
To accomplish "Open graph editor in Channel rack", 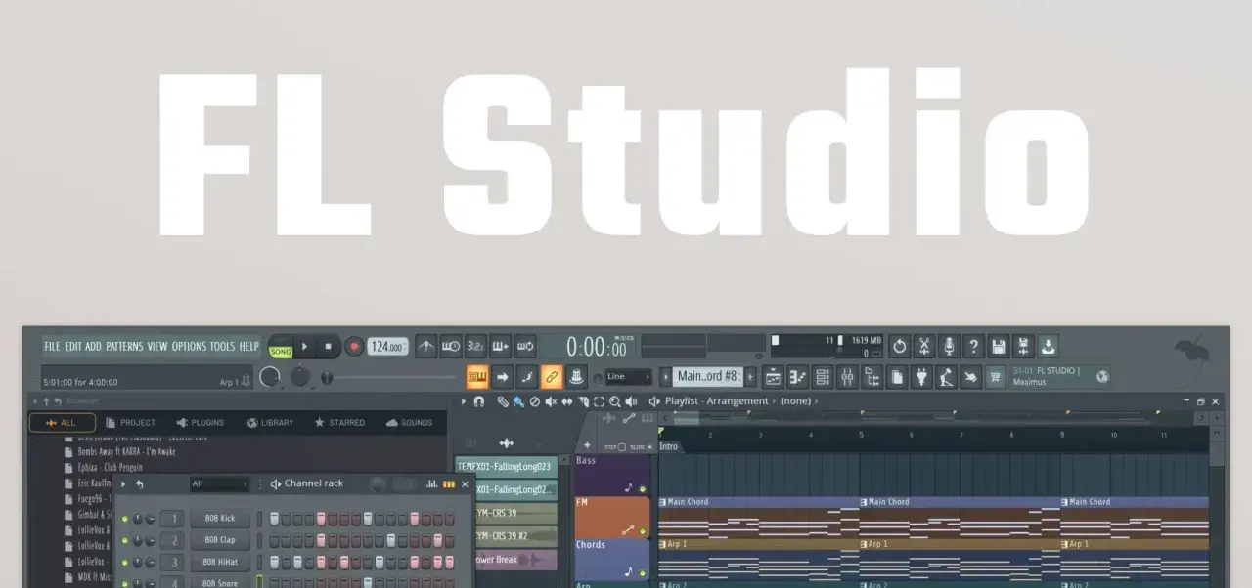I will coord(432,483).
